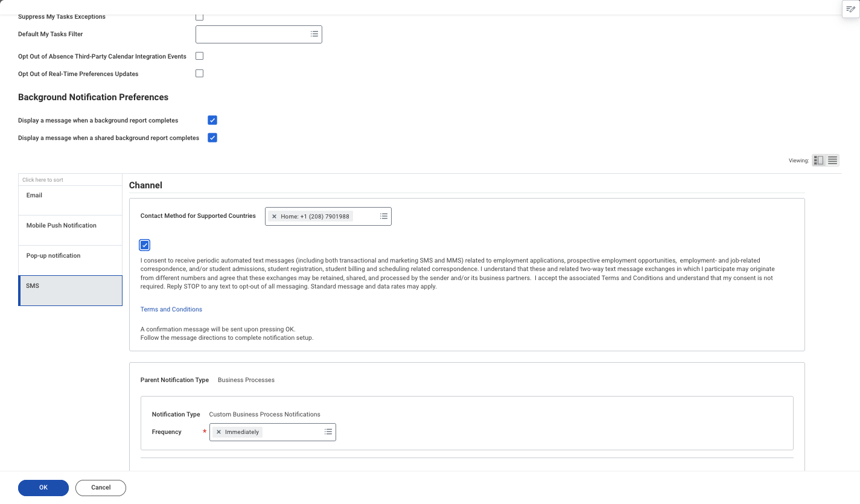Select the Email channel tab
Image resolution: width=860 pixels, height=504 pixels.
click(71, 200)
